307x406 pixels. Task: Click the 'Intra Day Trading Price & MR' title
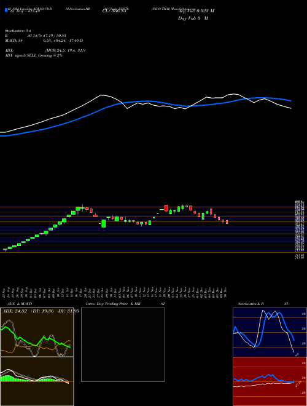pyautogui.click(x=114, y=304)
